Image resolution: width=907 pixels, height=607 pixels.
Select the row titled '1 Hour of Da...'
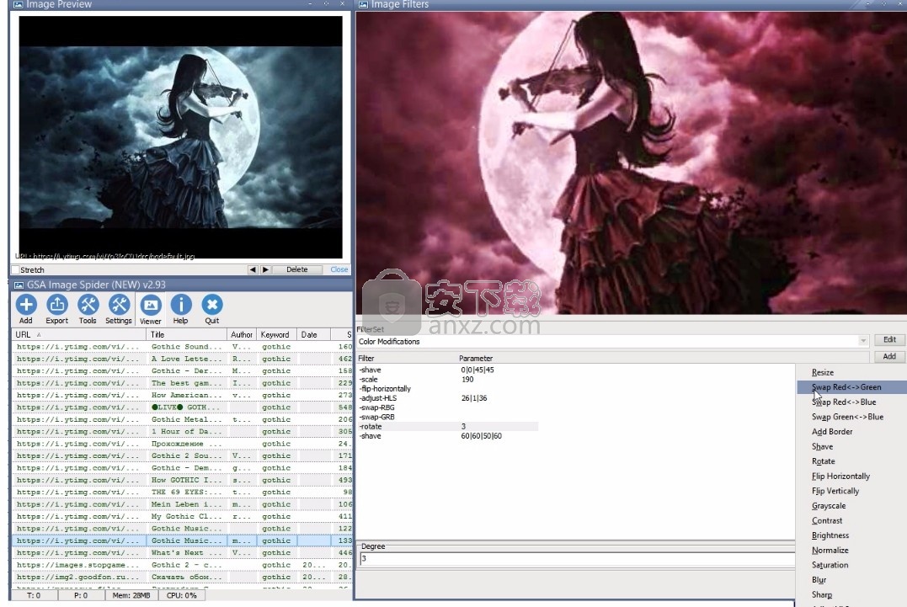point(182,432)
